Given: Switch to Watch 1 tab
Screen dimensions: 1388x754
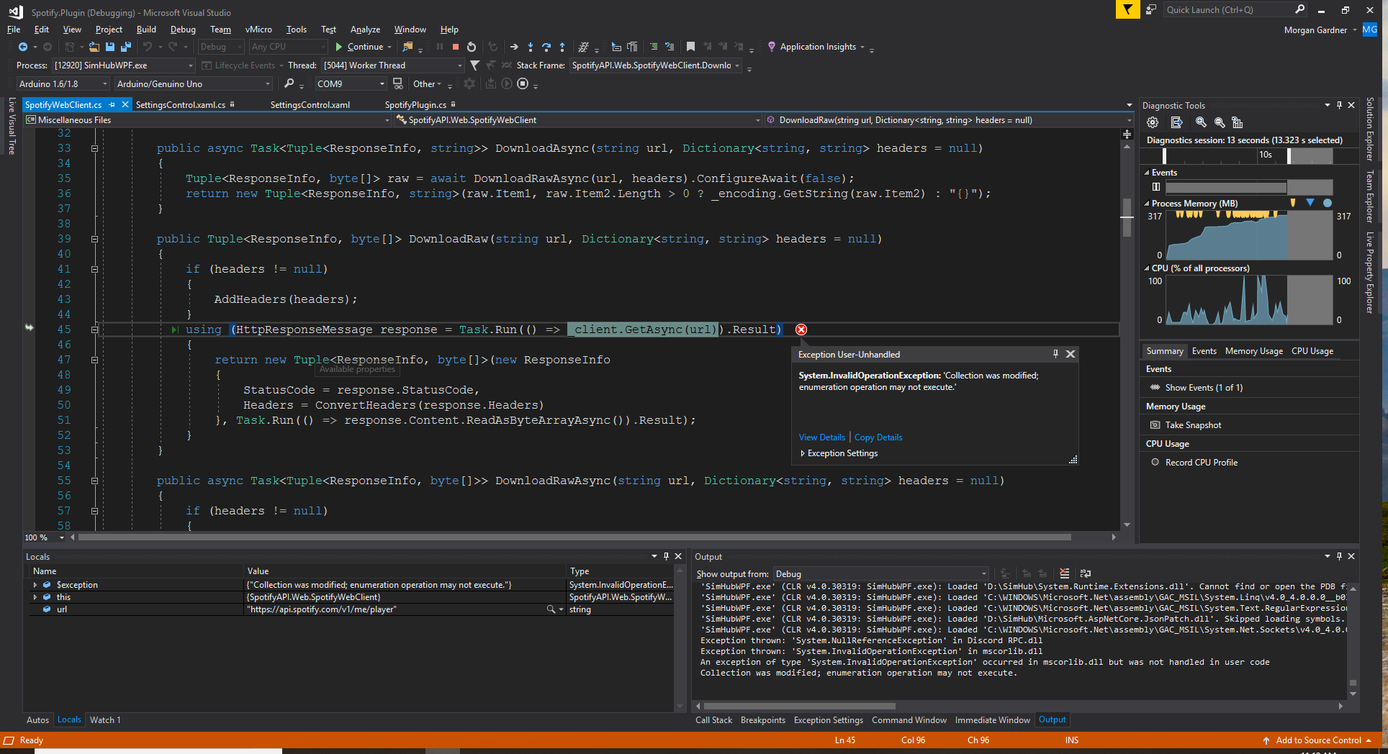Looking at the screenshot, I should 105,720.
